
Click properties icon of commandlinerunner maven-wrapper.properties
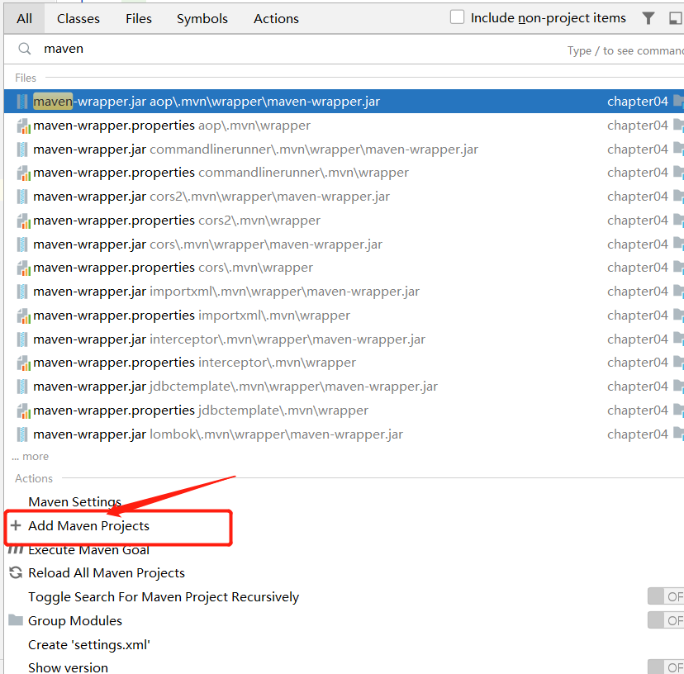pos(23,173)
